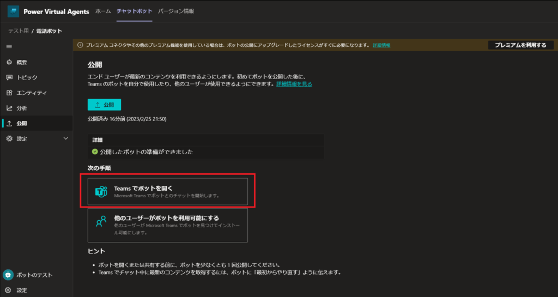The image size is (558, 297).
Task: Click the 公開済み 16分前 timestamp text
Action: point(127,119)
